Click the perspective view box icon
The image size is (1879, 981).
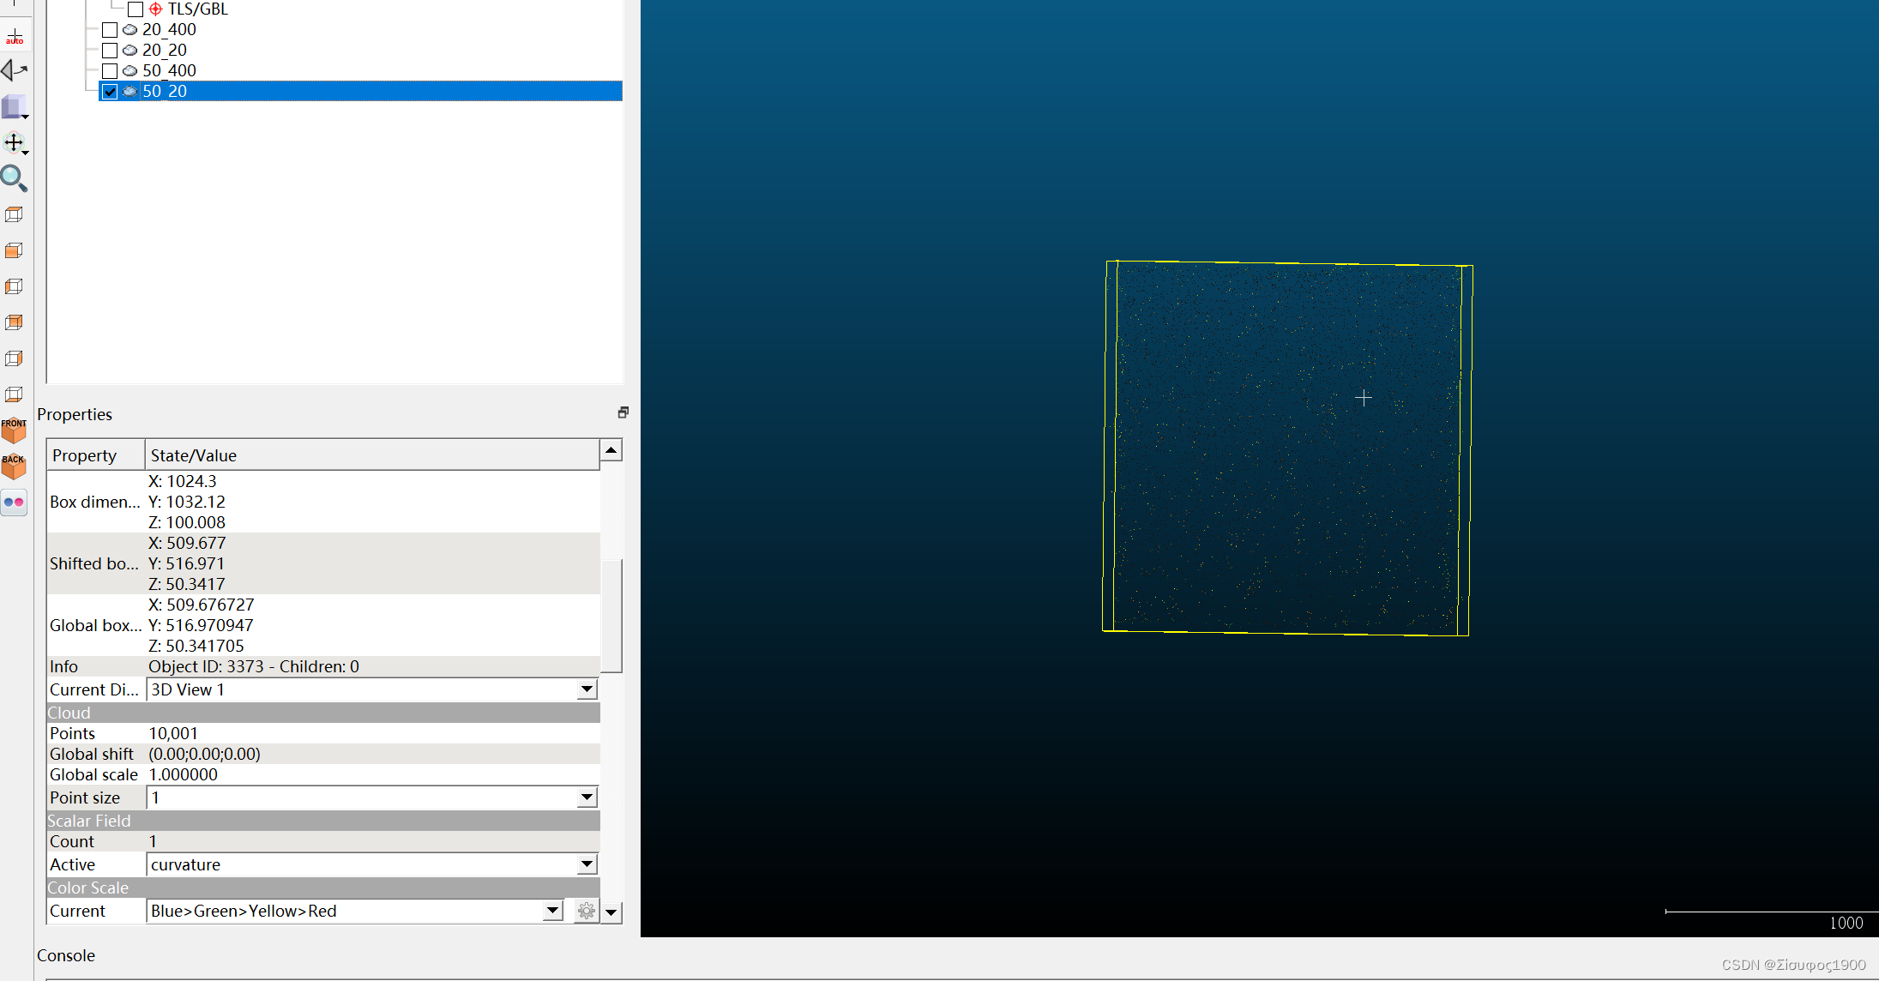point(15,107)
